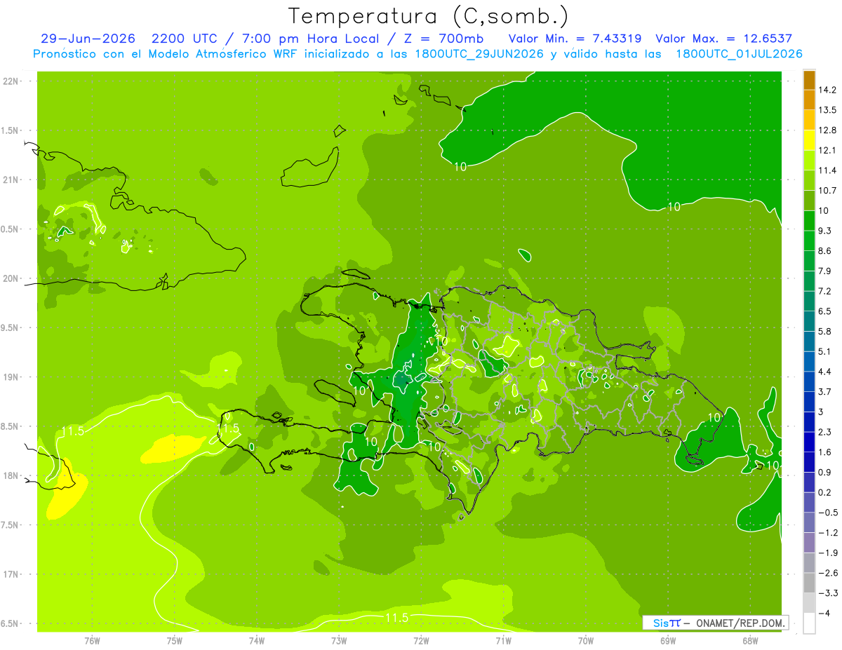Click the legend value "12.8"

pos(827,130)
